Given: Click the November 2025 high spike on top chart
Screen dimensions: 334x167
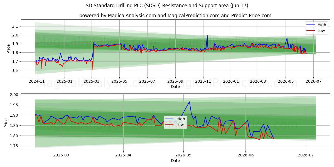Looking at the screenshot, I should 207,36.
